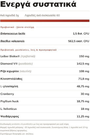Viewport: 90px width, 135px height.
Task: Select the Enterococcus lactis row
Action: click(45, 33)
